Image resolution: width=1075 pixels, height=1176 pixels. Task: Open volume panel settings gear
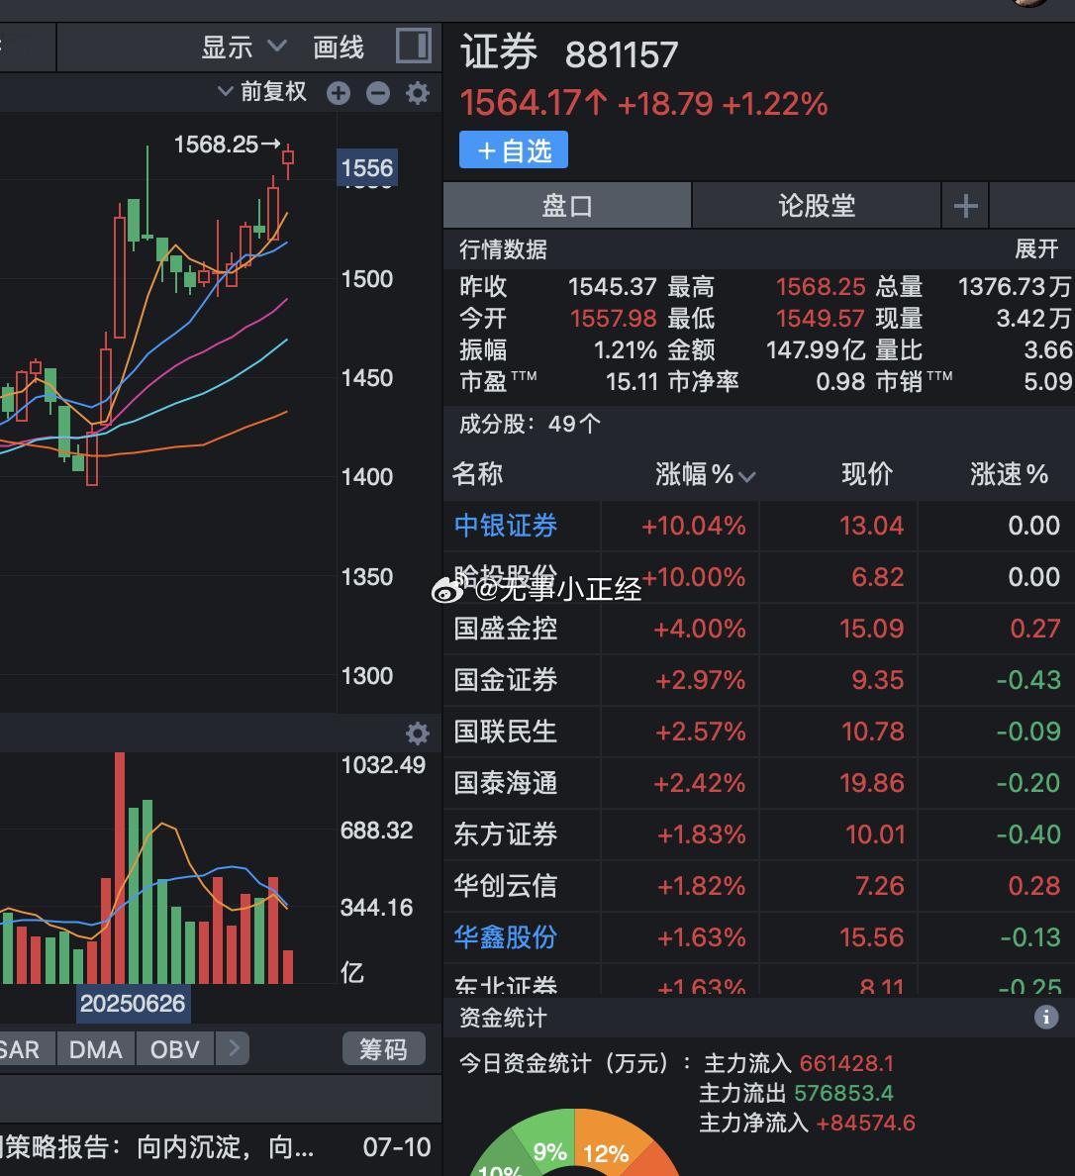point(418,733)
